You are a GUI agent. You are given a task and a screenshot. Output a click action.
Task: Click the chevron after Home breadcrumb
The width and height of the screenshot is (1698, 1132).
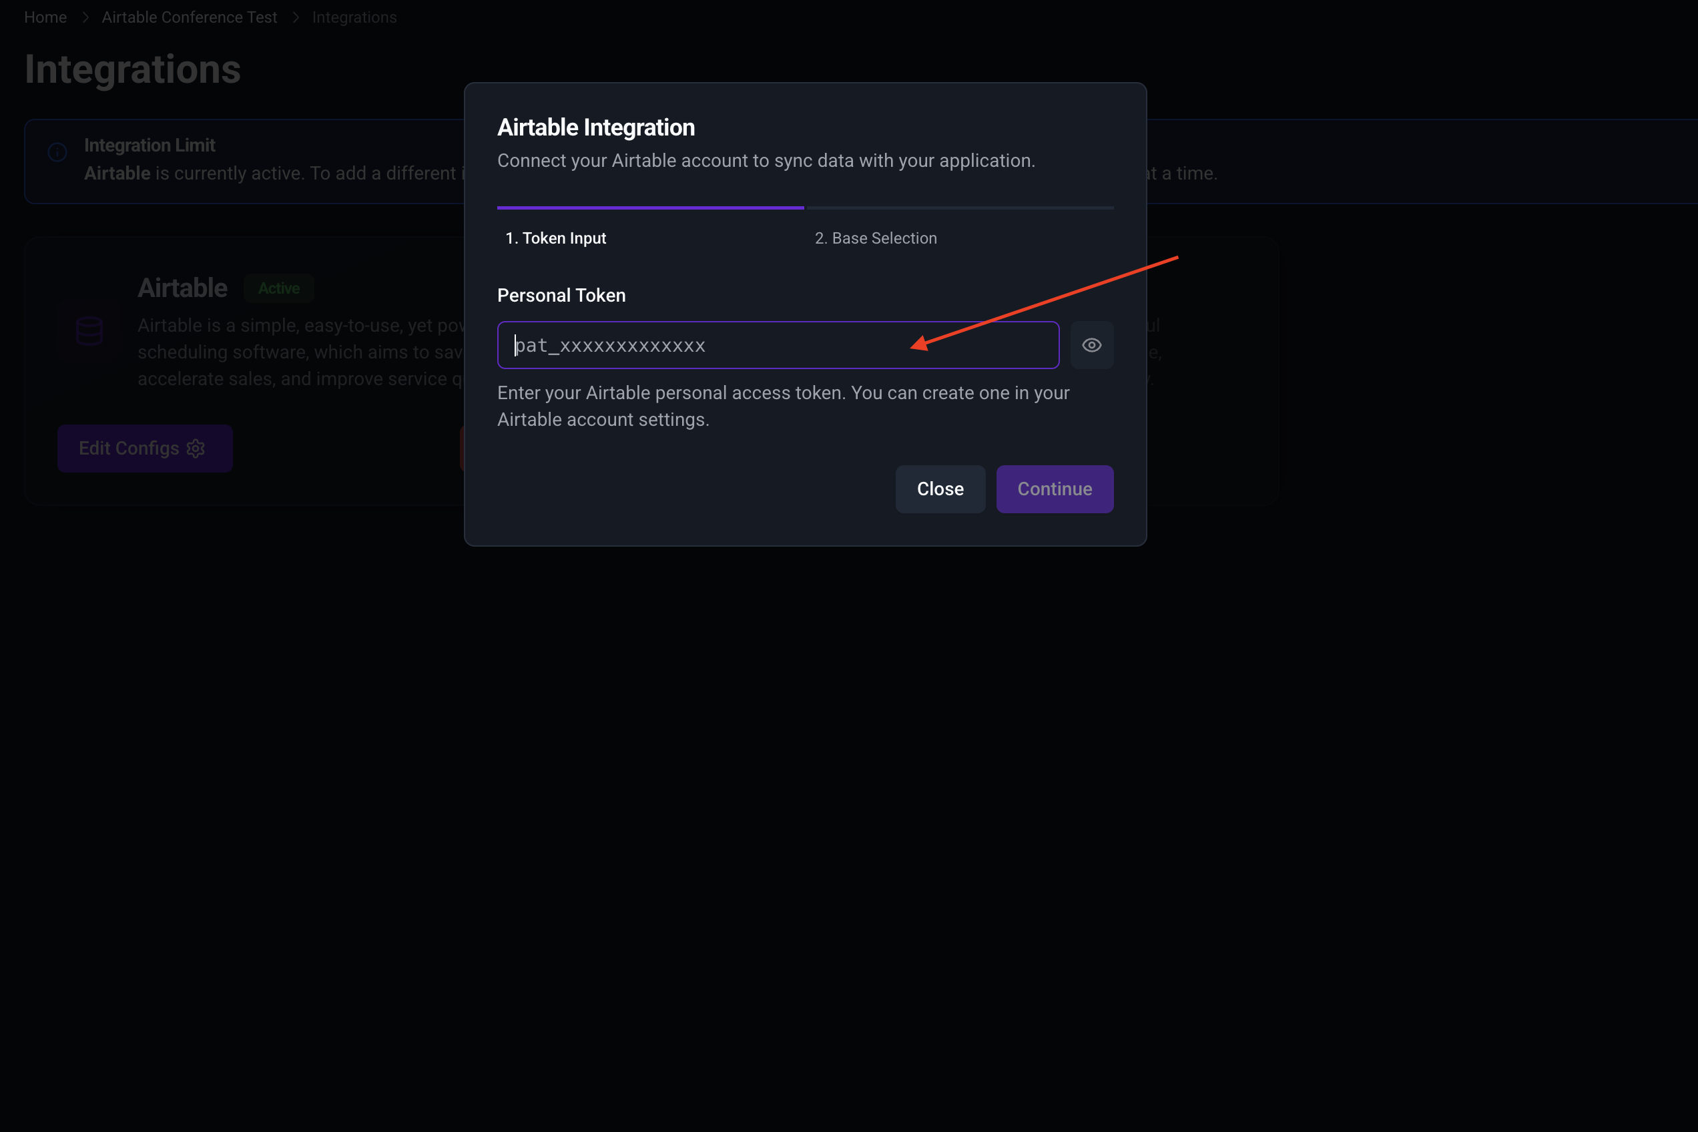(85, 17)
